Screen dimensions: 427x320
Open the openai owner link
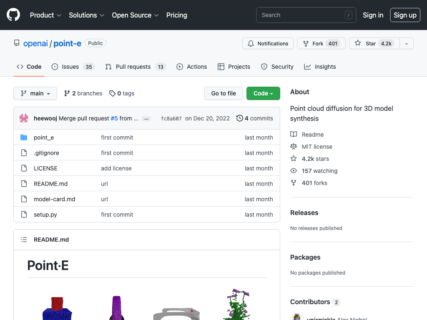pyautogui.click(x=35, y=43)
